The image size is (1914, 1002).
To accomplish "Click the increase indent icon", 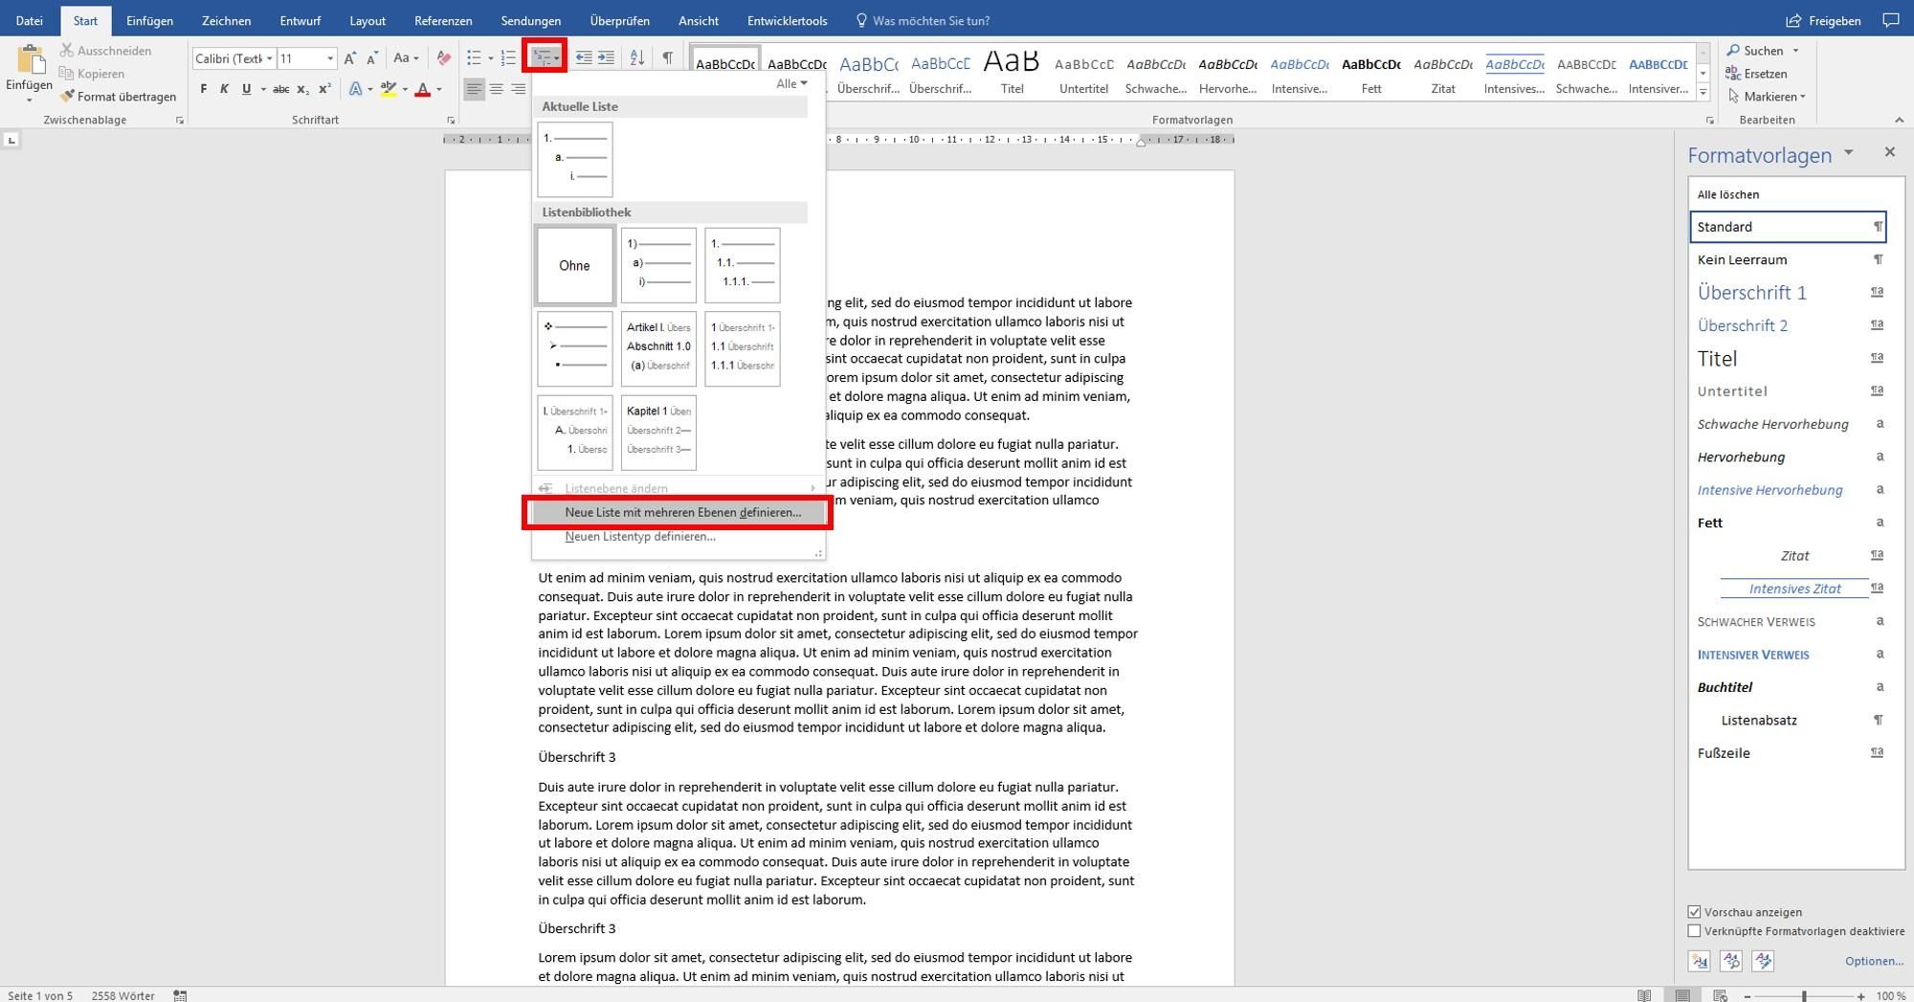I will (606, 58).
